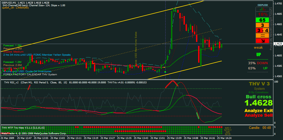Click the yellow 'Analyze Exit' label
The image size is (283, 140).
click(x=259, y=110)
